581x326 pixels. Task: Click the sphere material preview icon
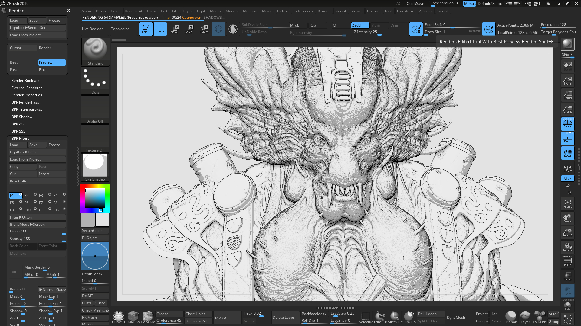[x=233, y=29]
